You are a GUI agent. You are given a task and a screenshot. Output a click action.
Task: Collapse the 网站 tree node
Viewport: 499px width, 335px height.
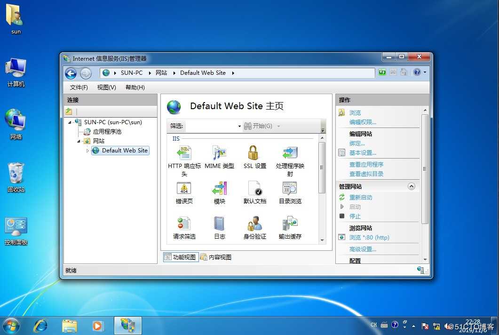(x=79, y=141)
